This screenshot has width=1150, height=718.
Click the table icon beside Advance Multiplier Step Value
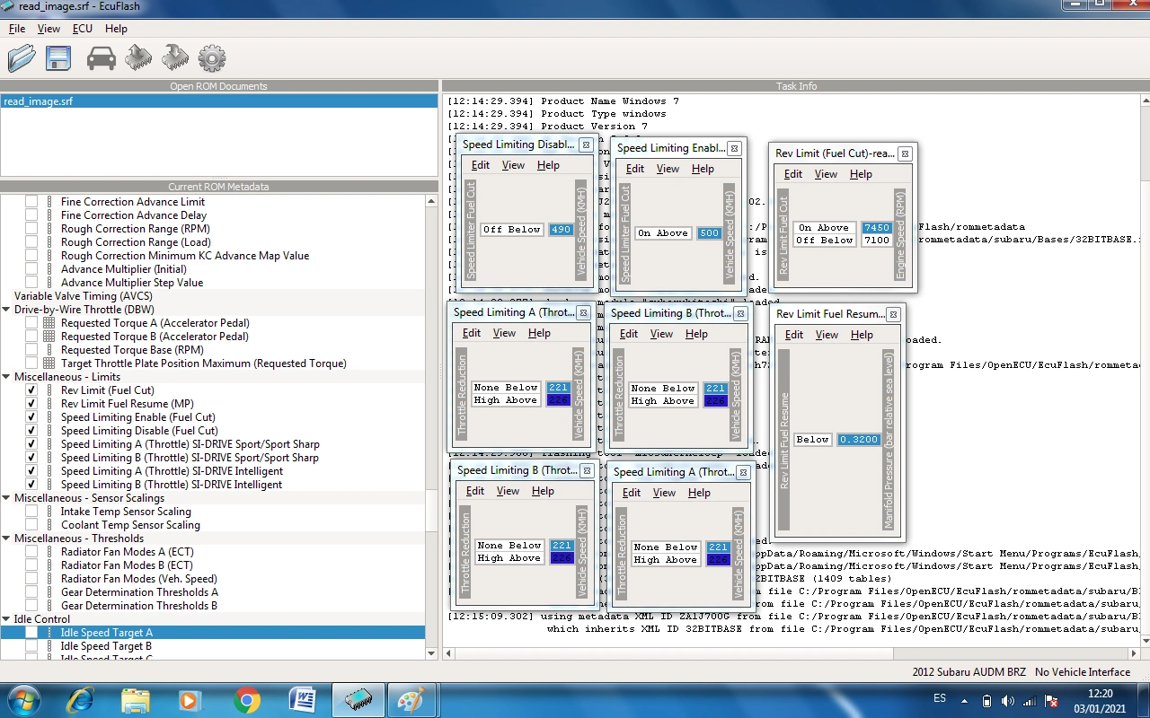click(x=49, y=283)
